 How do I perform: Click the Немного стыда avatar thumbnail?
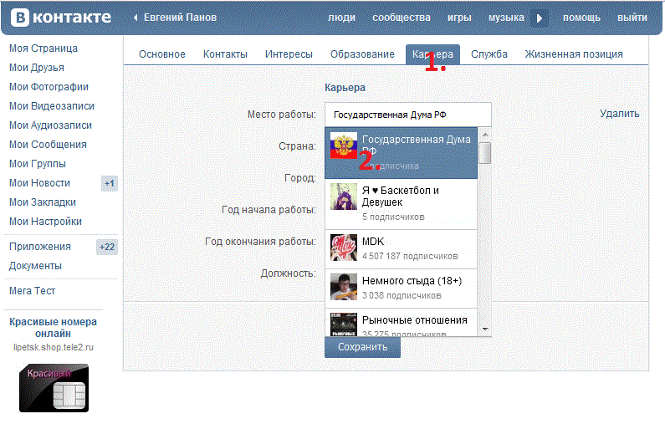(x=344, y=287)
